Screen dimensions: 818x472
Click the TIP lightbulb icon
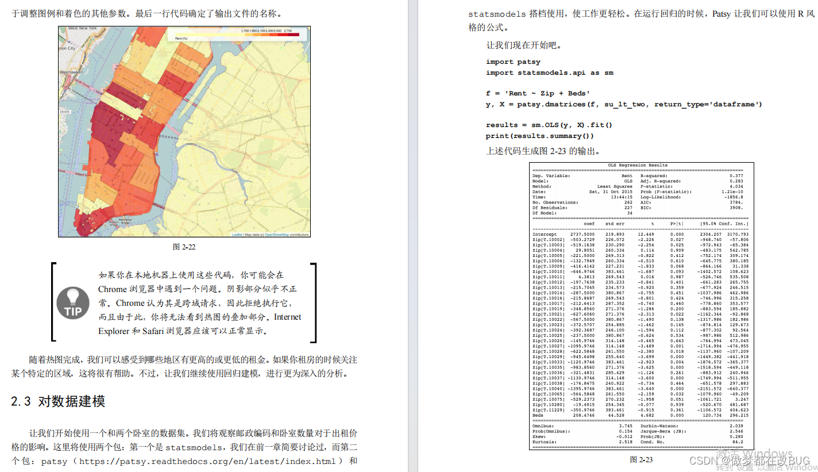(73, 303)
